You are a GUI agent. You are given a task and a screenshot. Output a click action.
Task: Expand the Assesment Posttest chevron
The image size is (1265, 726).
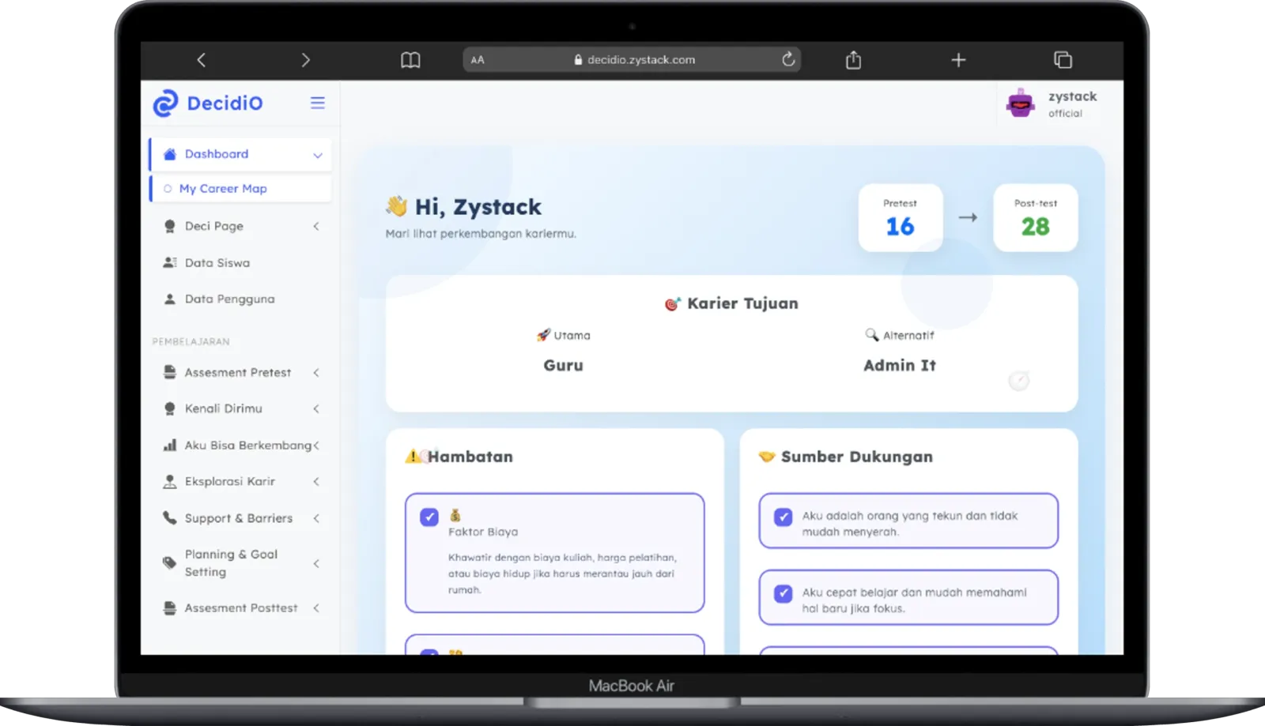(316, 608)
